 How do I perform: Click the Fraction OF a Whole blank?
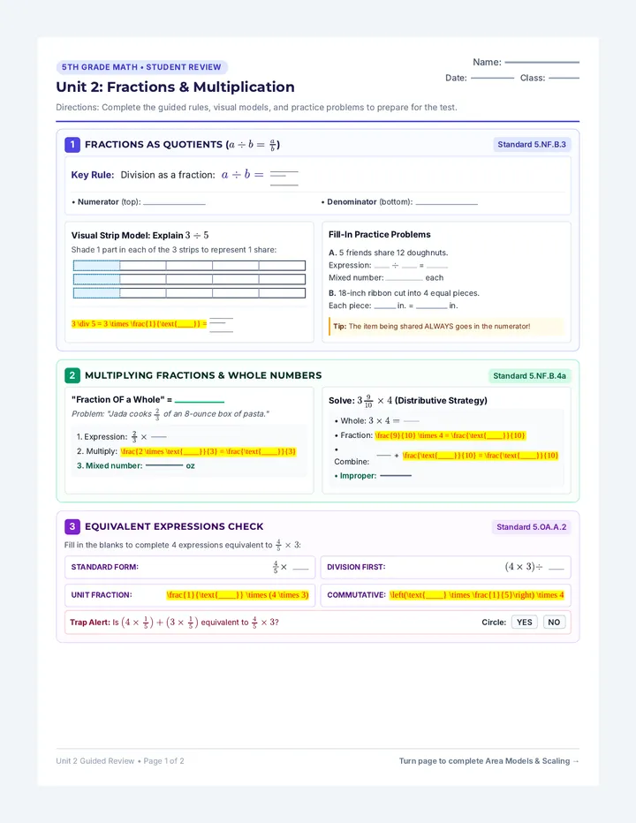coord(200,402)
